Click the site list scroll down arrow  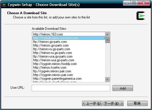pos(107,80)
